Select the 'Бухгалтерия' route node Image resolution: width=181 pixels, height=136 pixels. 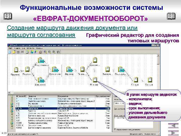[x=55, y=70]
